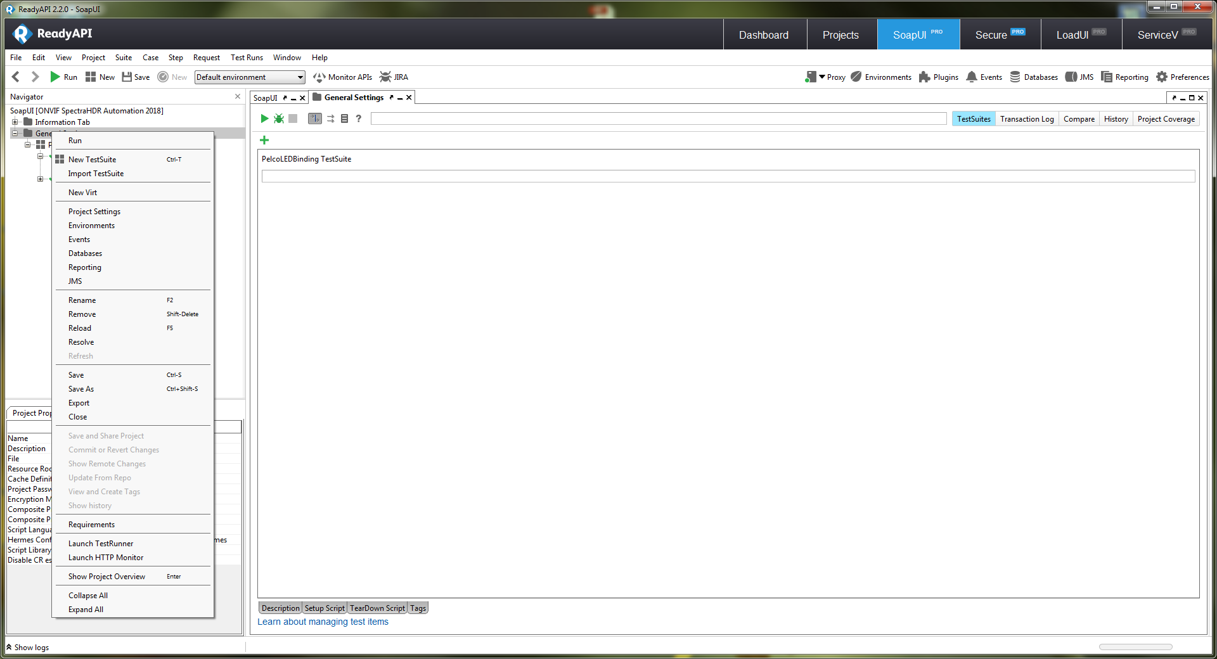Click the enabled New grid icon in the toolbar

tap(100, 77)
